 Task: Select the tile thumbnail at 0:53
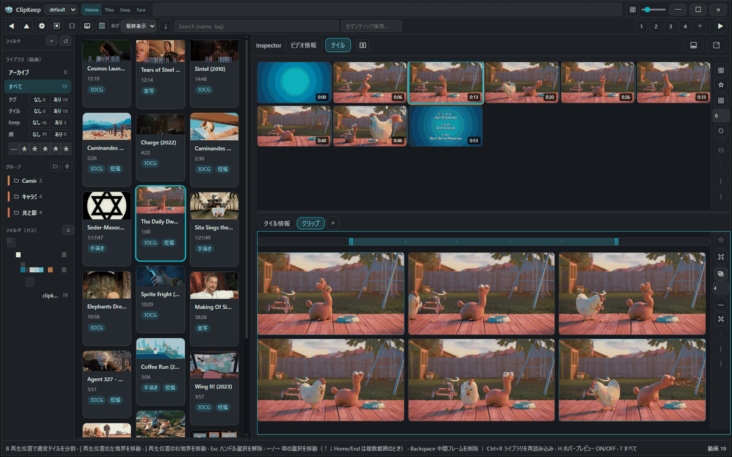pos(445,126)
